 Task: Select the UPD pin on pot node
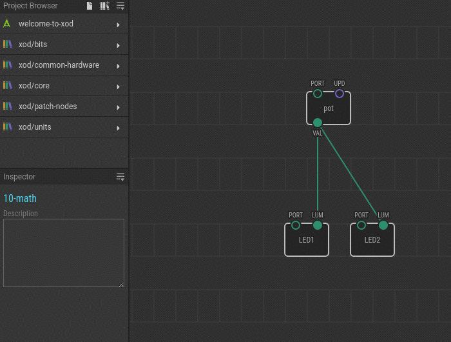(x=340, y=94)
